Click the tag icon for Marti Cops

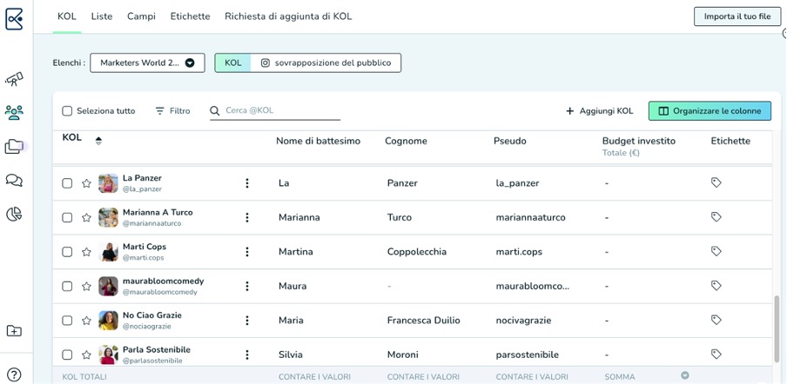tap(716, 251)
